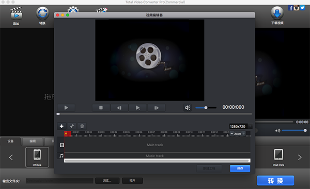Screen dimensions: 310x189
Task: Step forward one frame in editor
Action: tap(156, 108)
